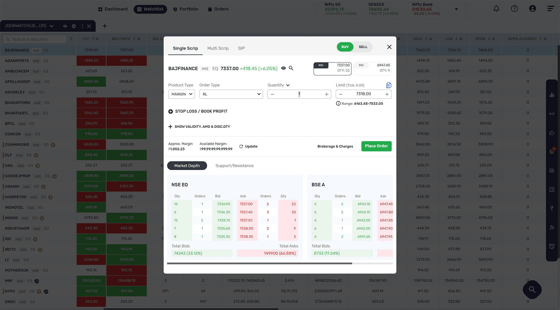Click the floating search button at bottom right
560x310 pixels.
[532, 289]
